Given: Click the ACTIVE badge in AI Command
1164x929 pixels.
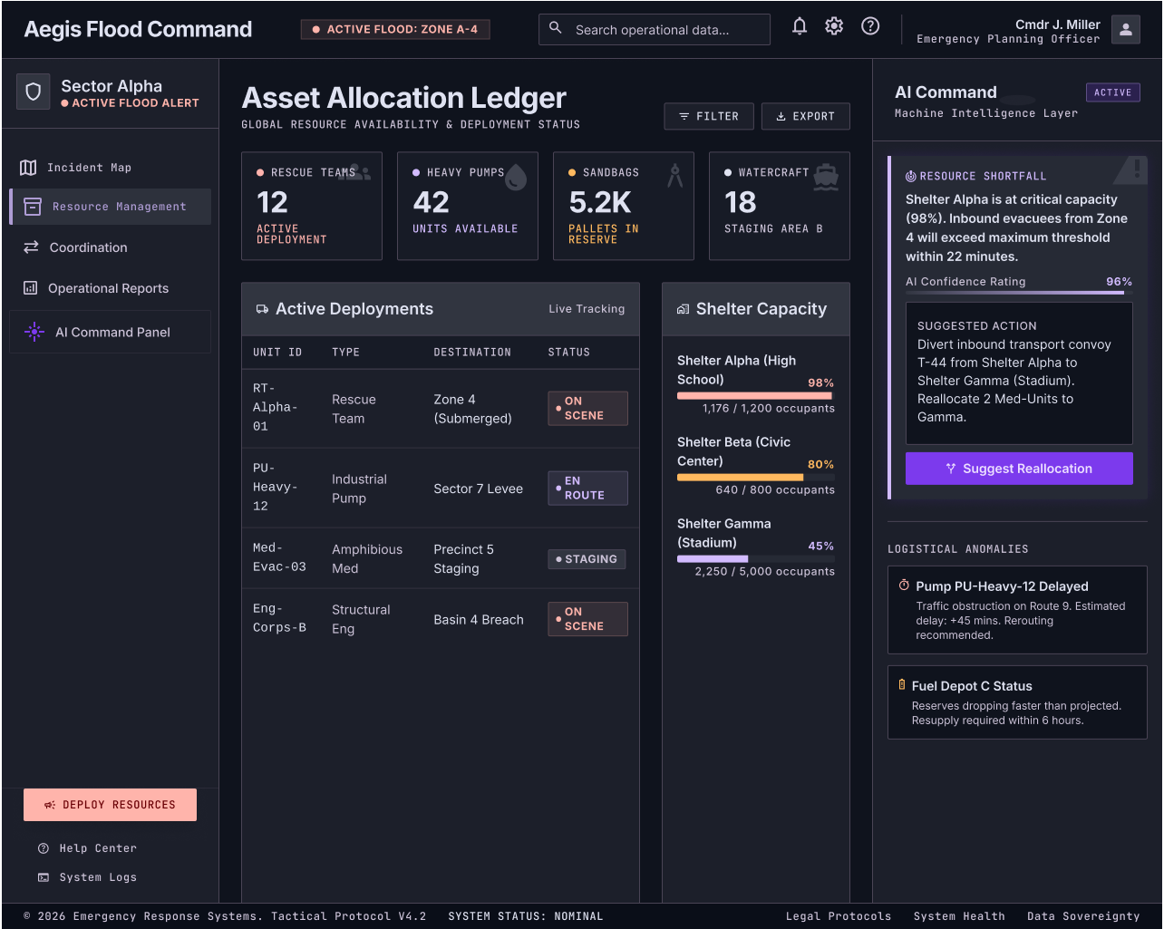Looking at the screenshot, I should (1112, 92).
